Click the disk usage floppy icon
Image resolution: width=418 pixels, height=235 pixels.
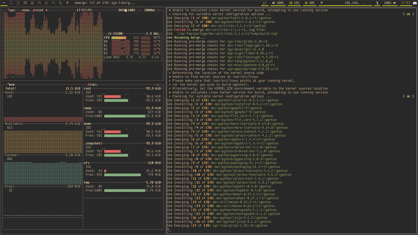(x=291, y=3)
